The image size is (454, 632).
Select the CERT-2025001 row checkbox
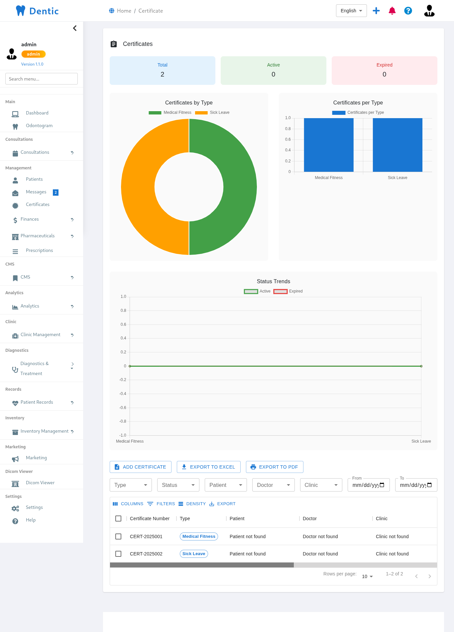click(x=118, y=536)
